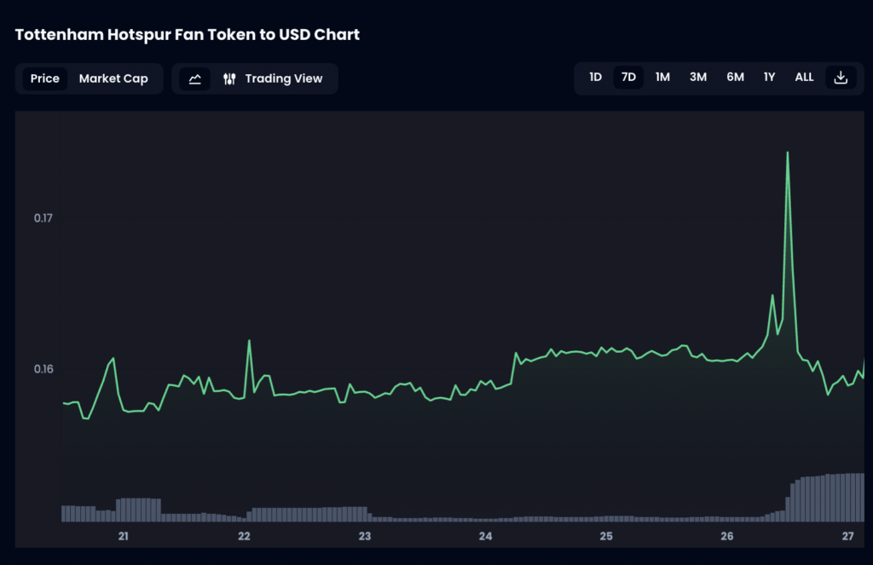The image size is (873, 565).
Task: View ALL time price history
Action: pos(804,78)
